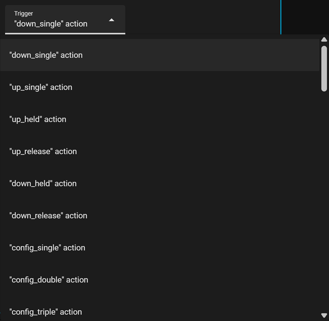
Task: Select the "up_release" action option
Action: tap(43, 151)
